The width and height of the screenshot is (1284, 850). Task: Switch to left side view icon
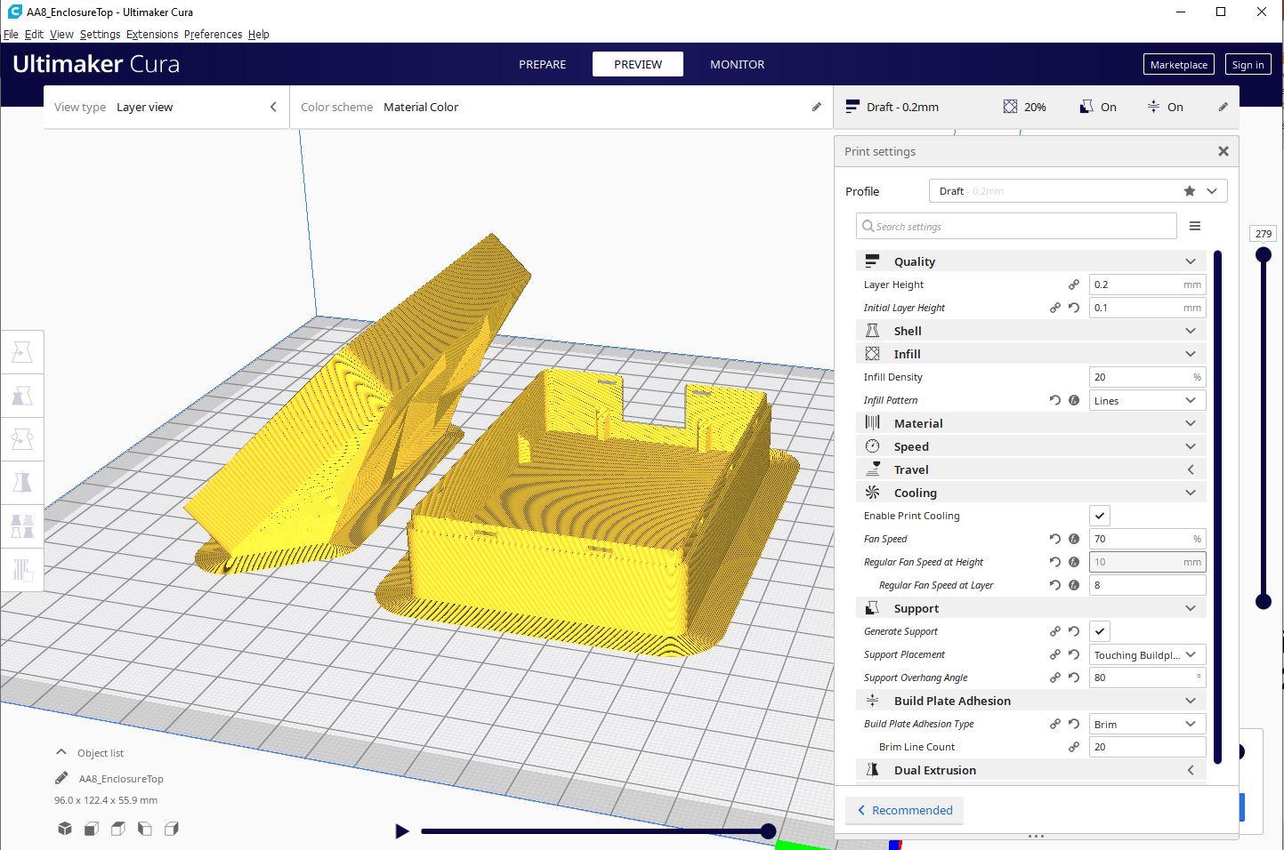[145, 829]
